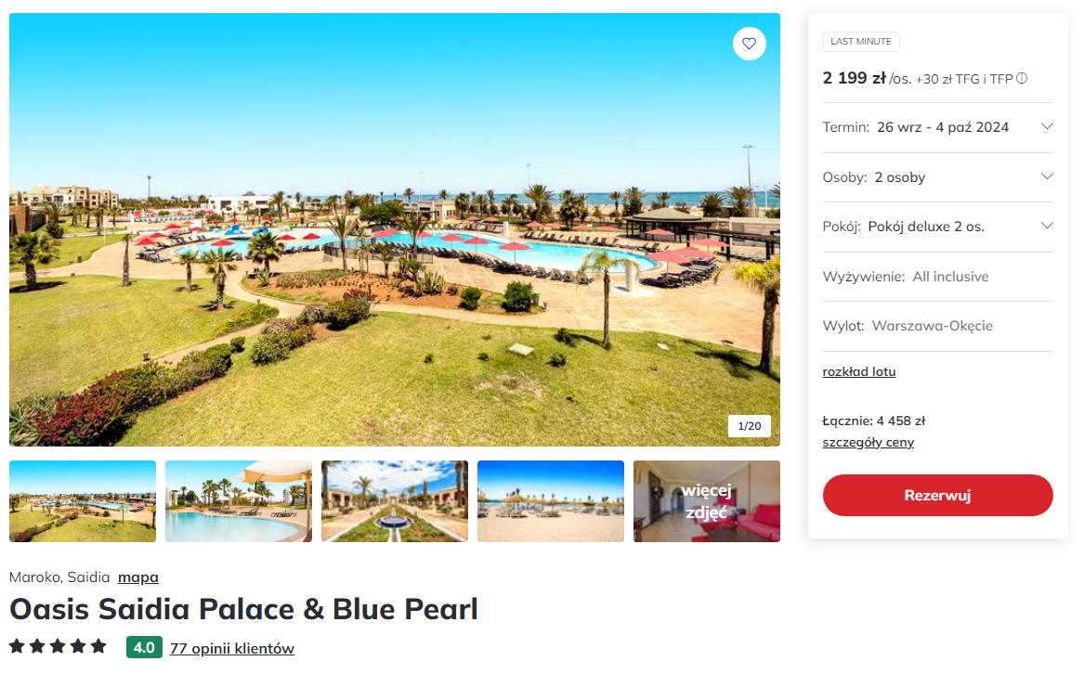This screenshot has height=674, width=1084.
Task: Open the mapa link near Saidia
Action: [x=138, y=577]
